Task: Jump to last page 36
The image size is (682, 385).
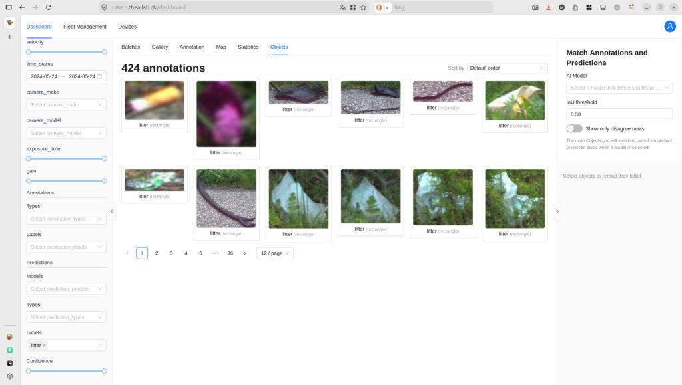Action: (x=230, y=253)
